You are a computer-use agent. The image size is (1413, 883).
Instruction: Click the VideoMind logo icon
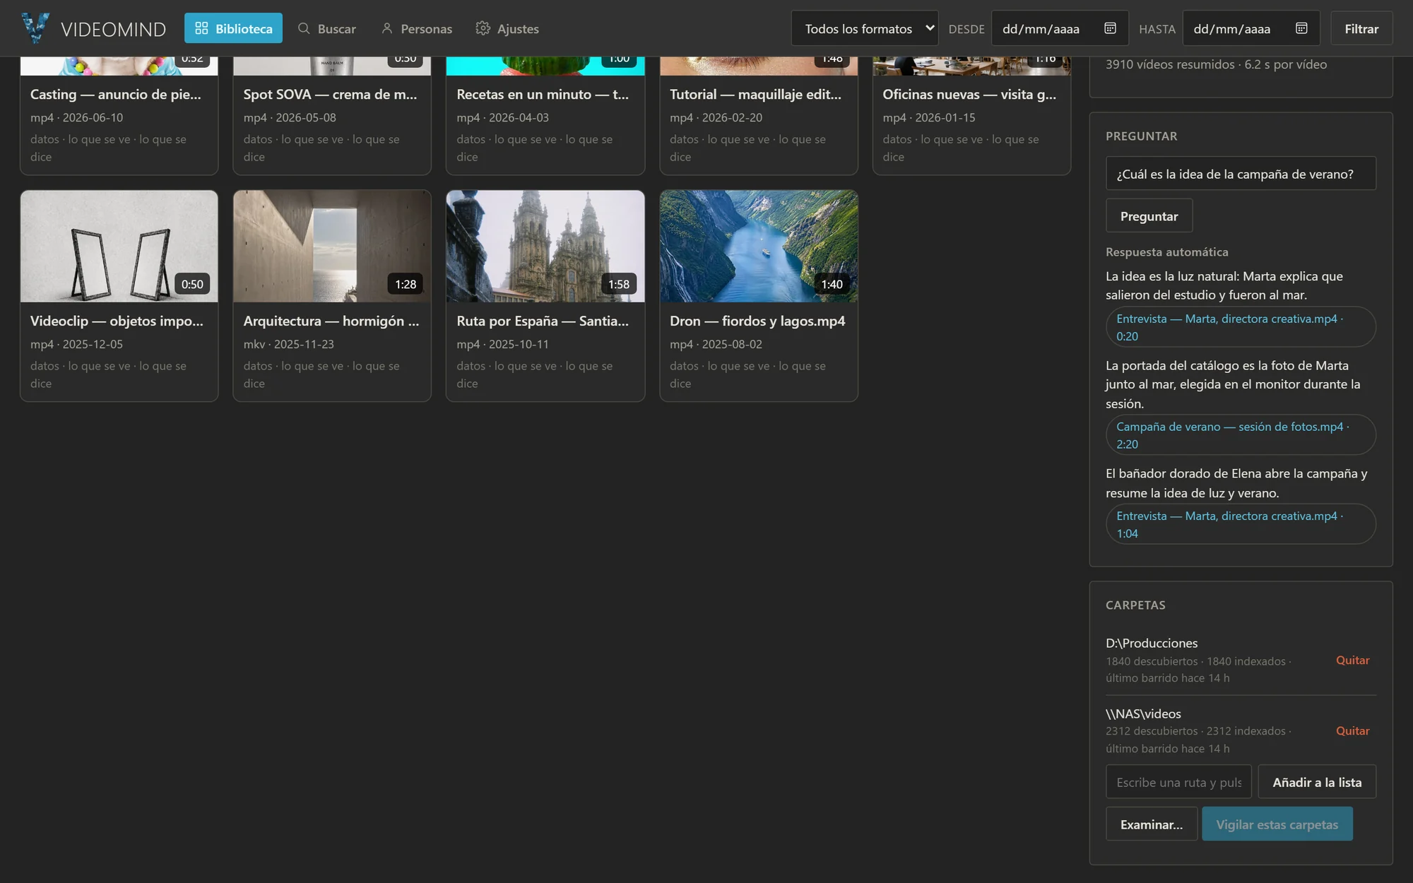tap(35, 28)
